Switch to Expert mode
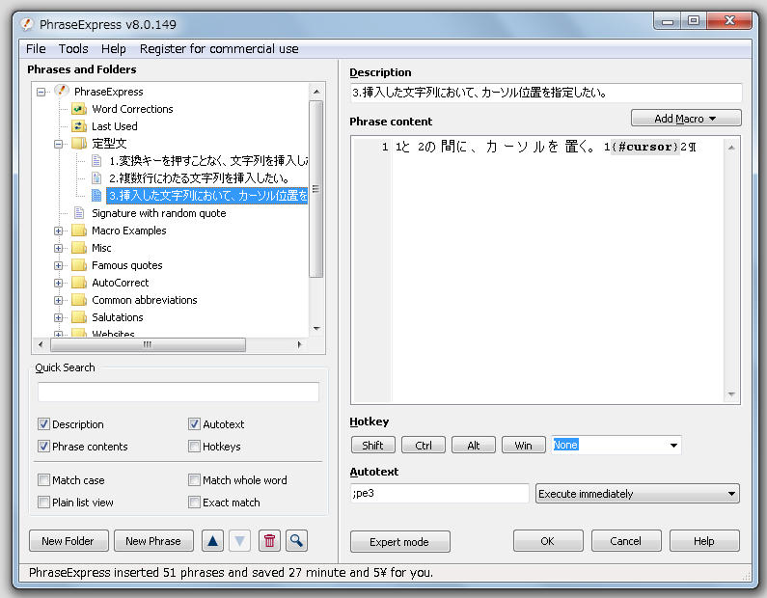The width and height of the screenshot is (767, 598). (399, 542)
